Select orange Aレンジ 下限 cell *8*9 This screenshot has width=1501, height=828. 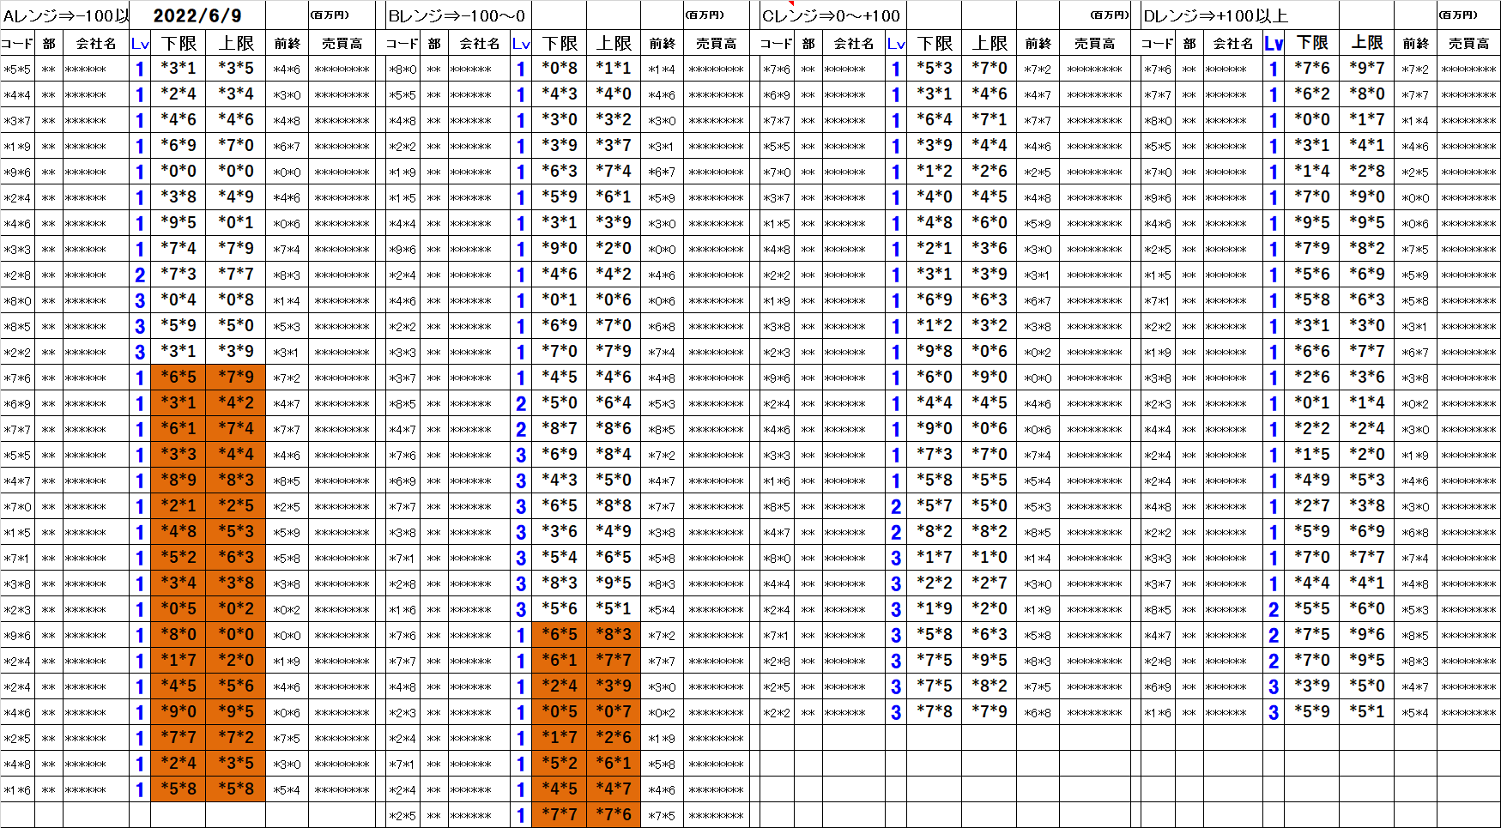point(179,480)
